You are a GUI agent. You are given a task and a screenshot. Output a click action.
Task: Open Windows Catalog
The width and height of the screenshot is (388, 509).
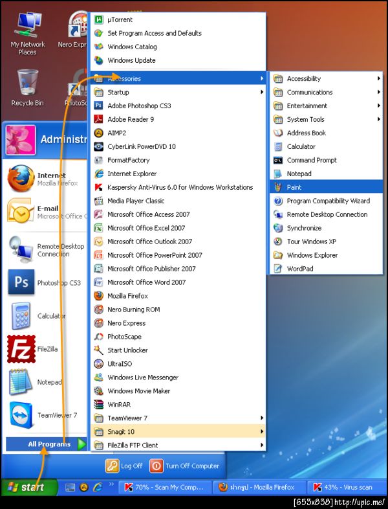pos(178,47)
